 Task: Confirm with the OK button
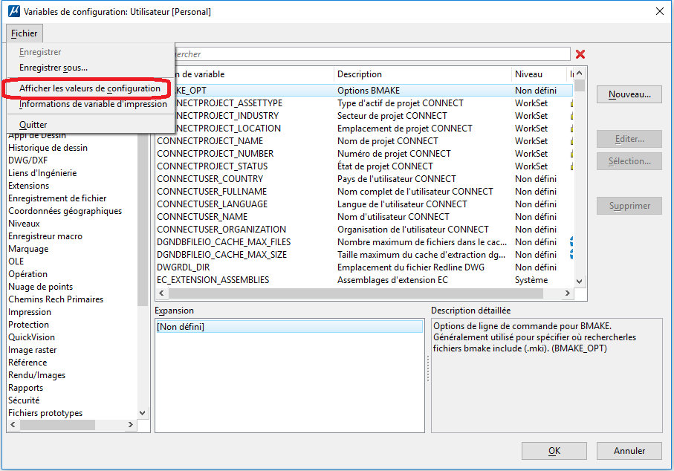(x=554, y=451)
